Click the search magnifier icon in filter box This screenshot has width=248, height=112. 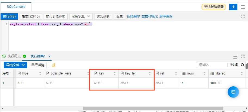[243, 65]
